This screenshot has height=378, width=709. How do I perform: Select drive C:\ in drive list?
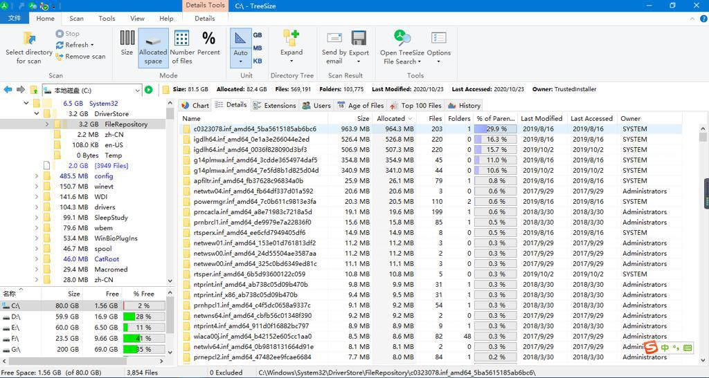point(83,306)
